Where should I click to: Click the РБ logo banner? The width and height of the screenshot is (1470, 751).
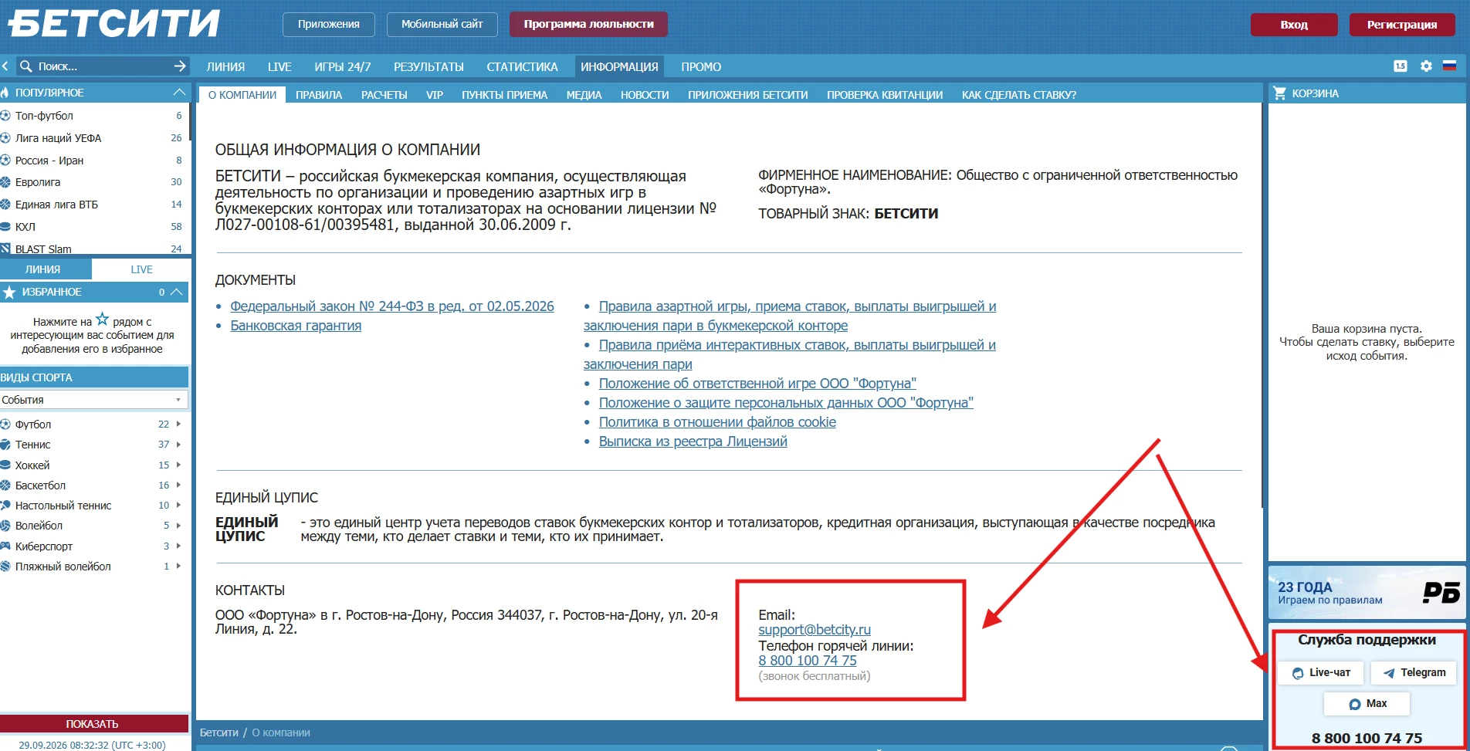tap(1367, 592)
